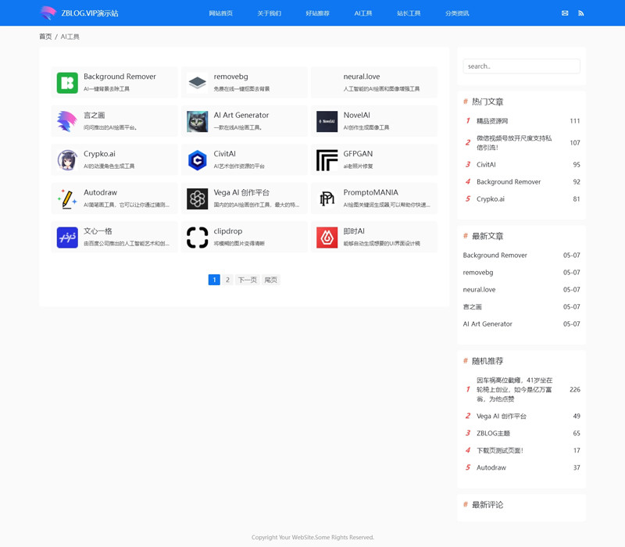The image size is (625, 547).
Task: Open 分类资讯 in the navigation bar
Action: click(x=457, y=13)
